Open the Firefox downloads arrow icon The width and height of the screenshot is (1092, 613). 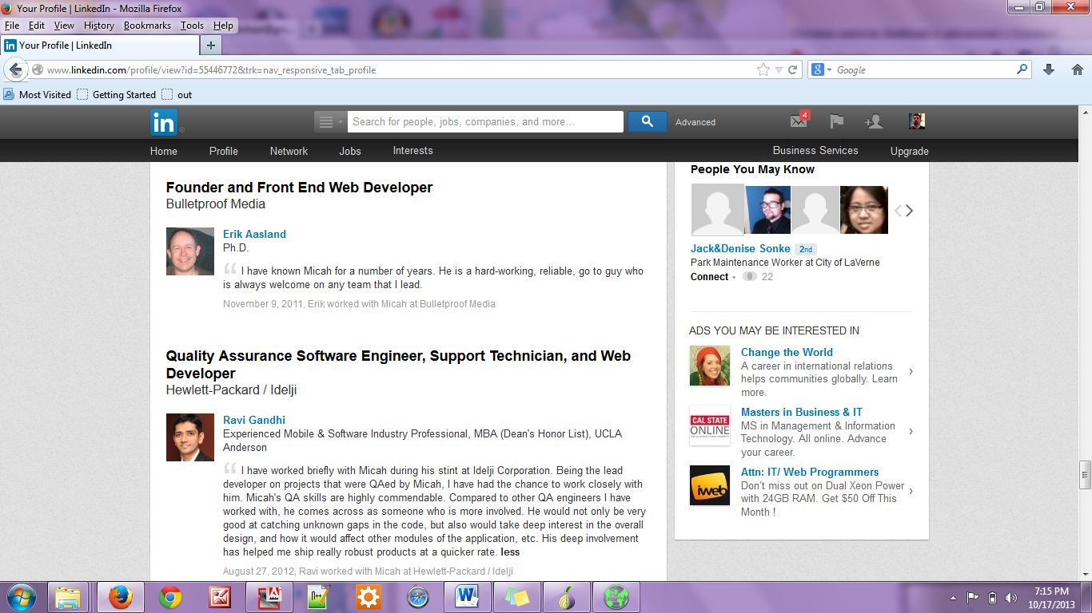point(1049,69)
